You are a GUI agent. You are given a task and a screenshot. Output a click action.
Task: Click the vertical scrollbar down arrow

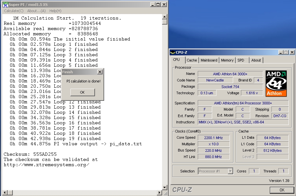[165, 187]
